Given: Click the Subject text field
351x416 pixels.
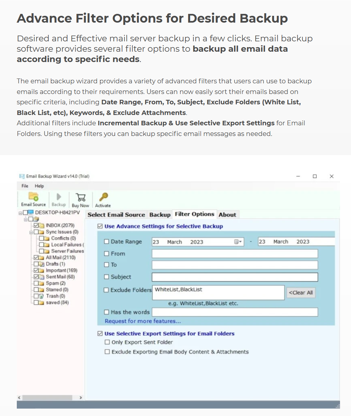Looking at the screenshot, I should tap(235, 277).
